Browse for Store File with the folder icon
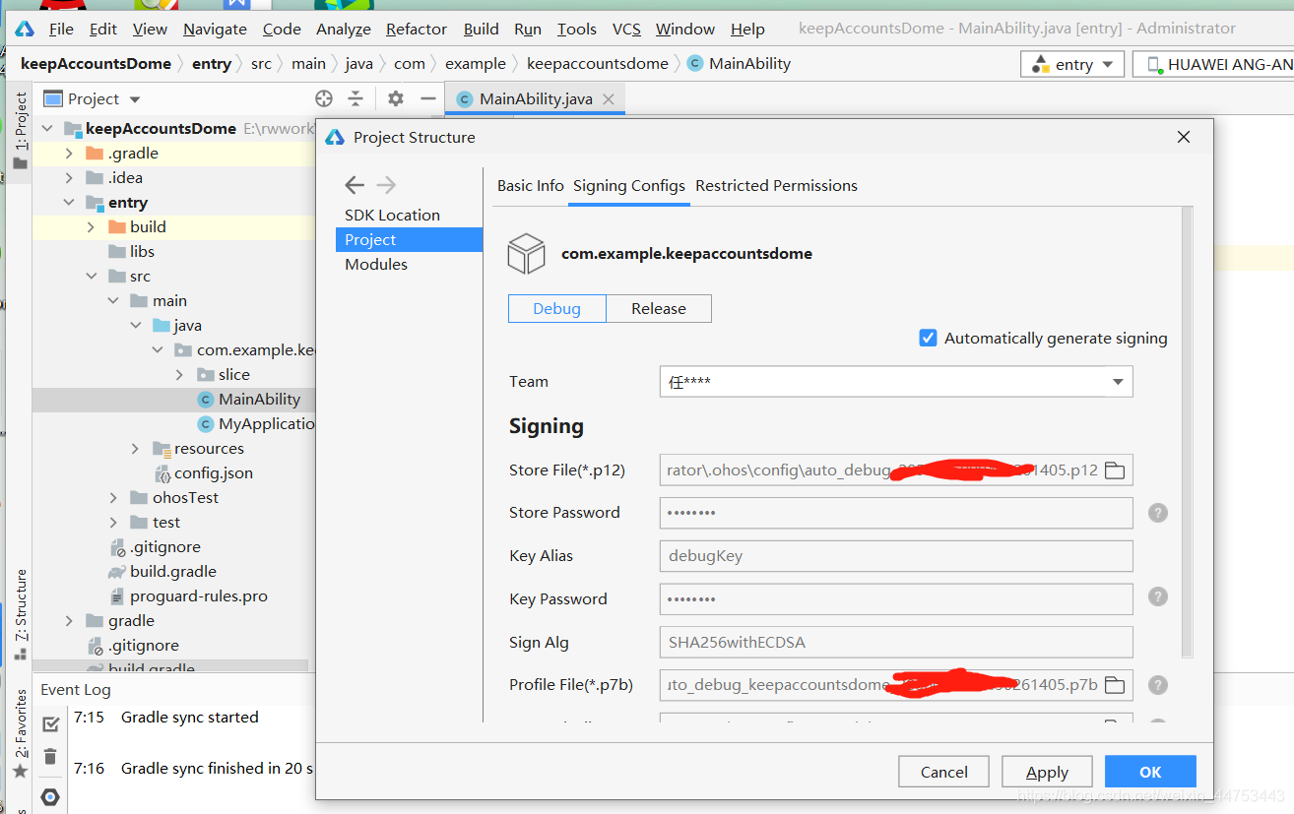The width and height of the screenshot is (1294, 814). tap(1114, 470)
